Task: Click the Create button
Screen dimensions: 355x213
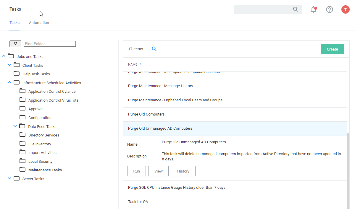Action: [332, 49]
